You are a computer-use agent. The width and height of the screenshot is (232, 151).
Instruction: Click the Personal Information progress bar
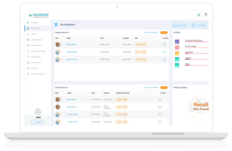click(197, 42)
